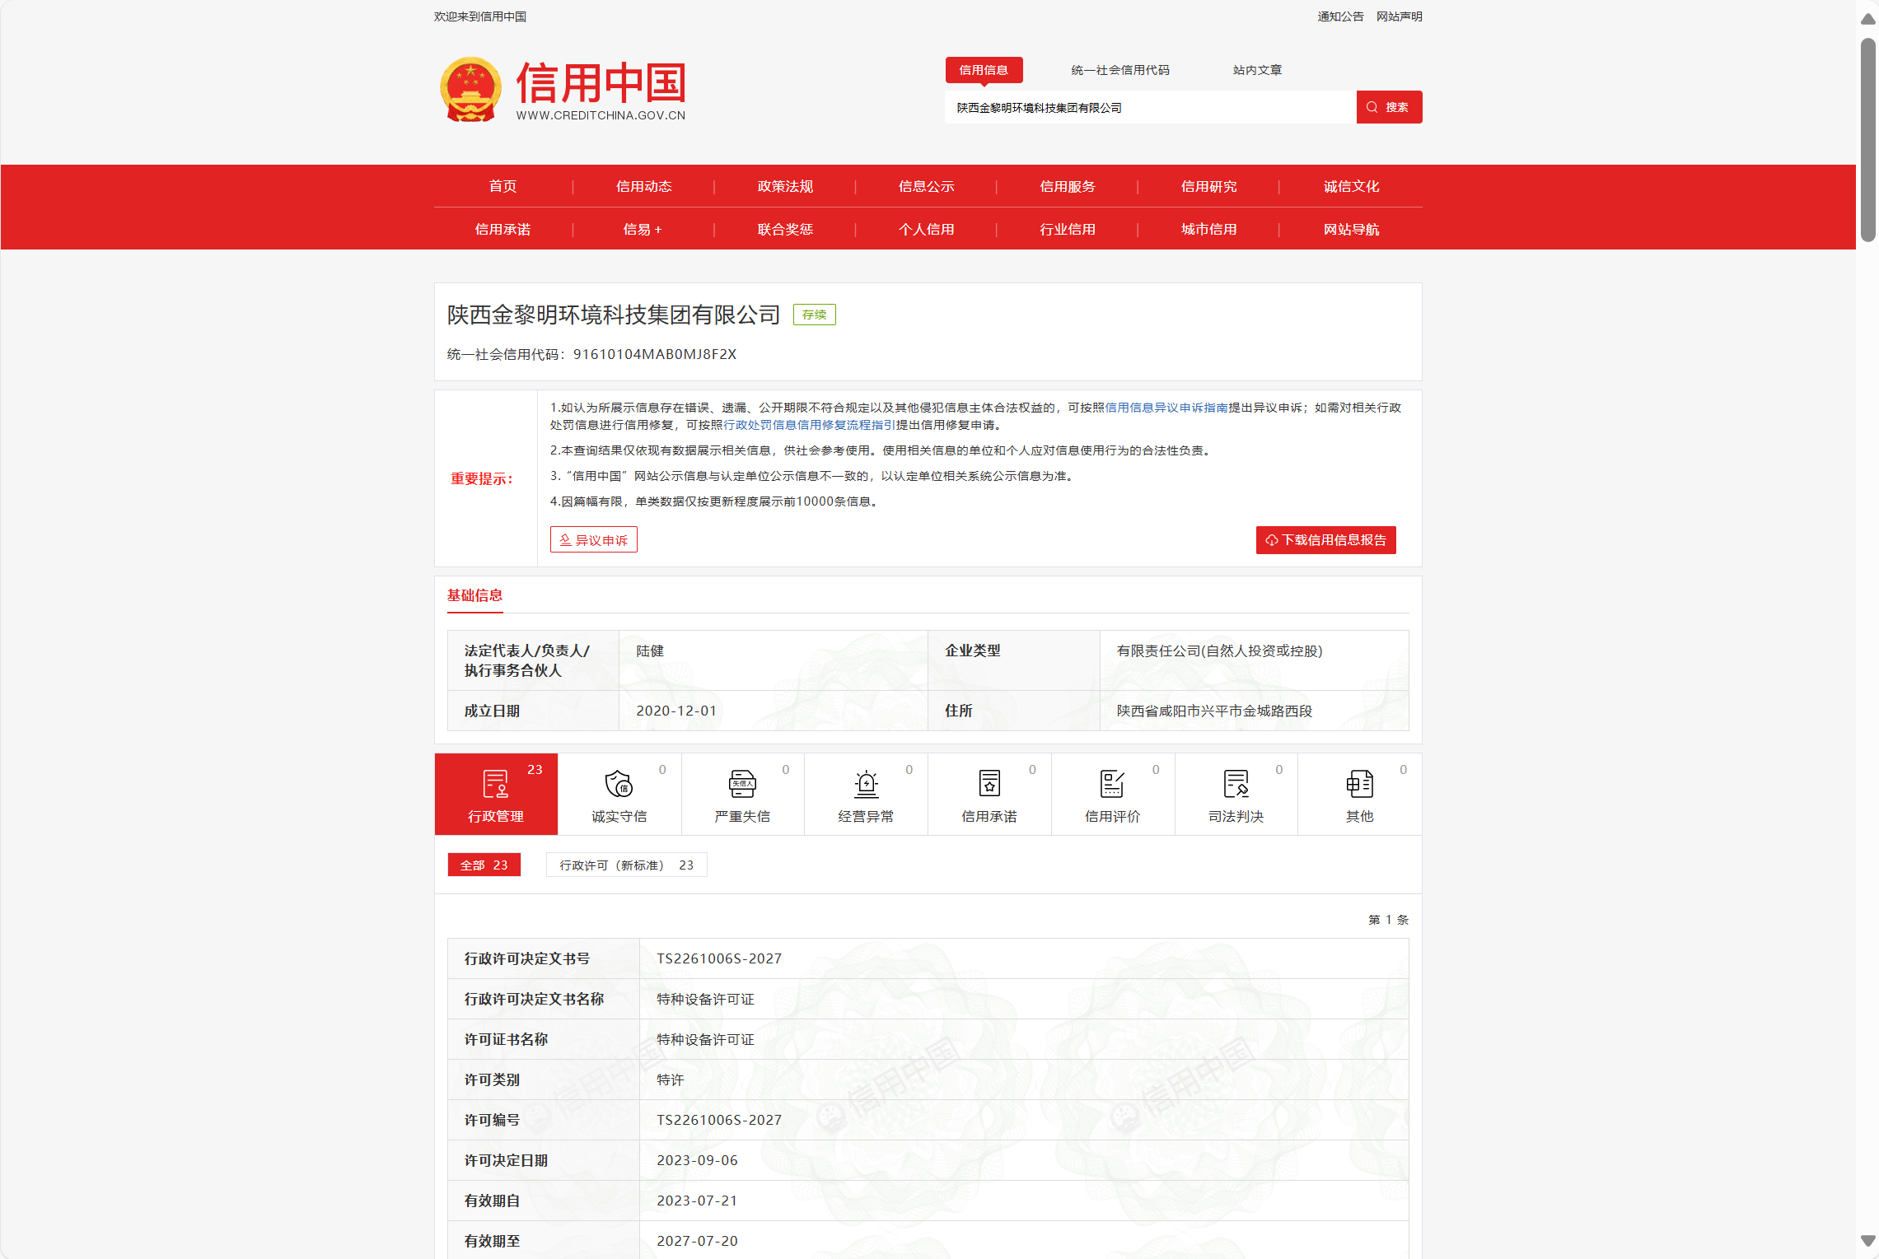This screenshot has height=1259, width=1879.
Task: Filter by 行政许可（新标准）23 tag
Action: pyautogui.click(x=626, y=865)
